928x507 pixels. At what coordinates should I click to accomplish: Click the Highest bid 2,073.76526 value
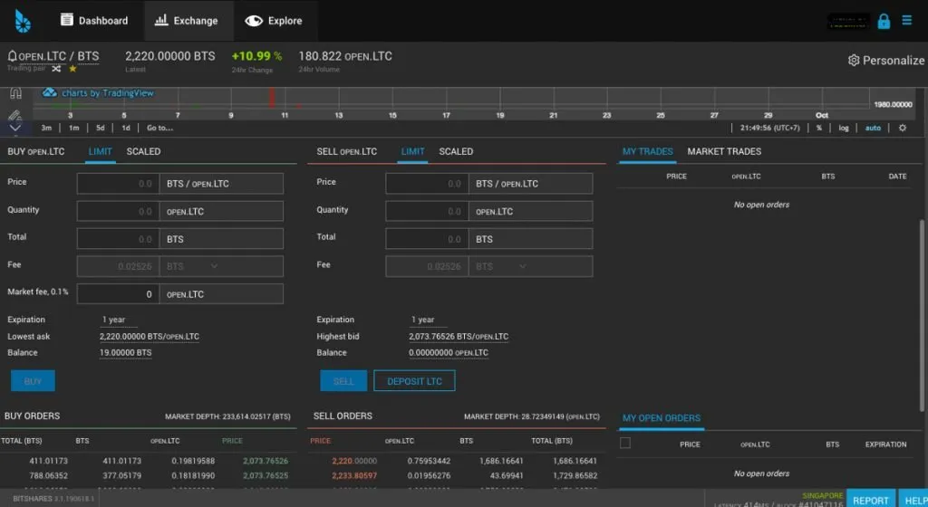[x=459, y=336]
